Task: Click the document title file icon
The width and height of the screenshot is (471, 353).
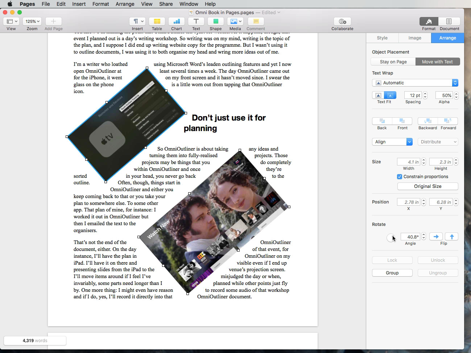Action: click(191, 12)
